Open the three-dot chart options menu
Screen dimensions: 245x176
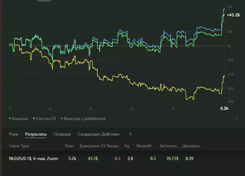pos(237,118)
